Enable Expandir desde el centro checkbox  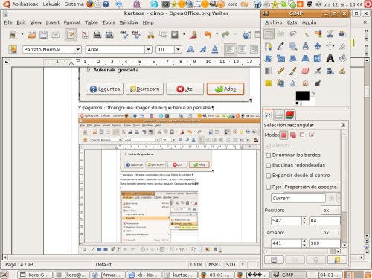[269, 176]
